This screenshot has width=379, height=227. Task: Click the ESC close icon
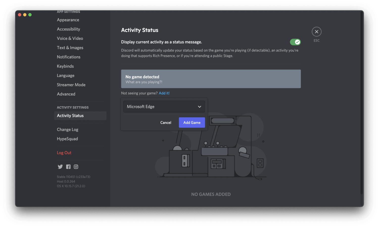click(x=316, y=32)
